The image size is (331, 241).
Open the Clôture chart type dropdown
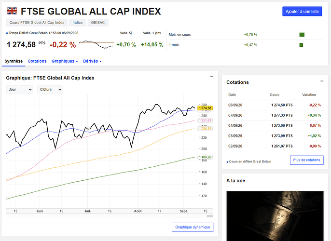pos(50,89)
